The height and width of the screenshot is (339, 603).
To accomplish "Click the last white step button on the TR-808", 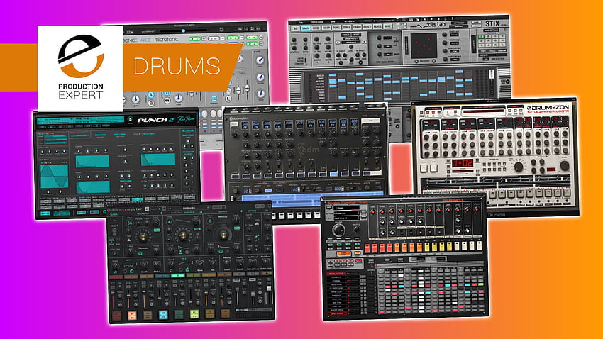I will 480,245.
